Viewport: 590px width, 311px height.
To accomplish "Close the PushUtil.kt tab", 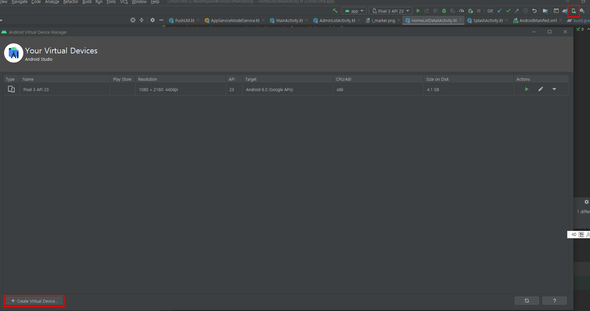I will [x=198, y=20].
